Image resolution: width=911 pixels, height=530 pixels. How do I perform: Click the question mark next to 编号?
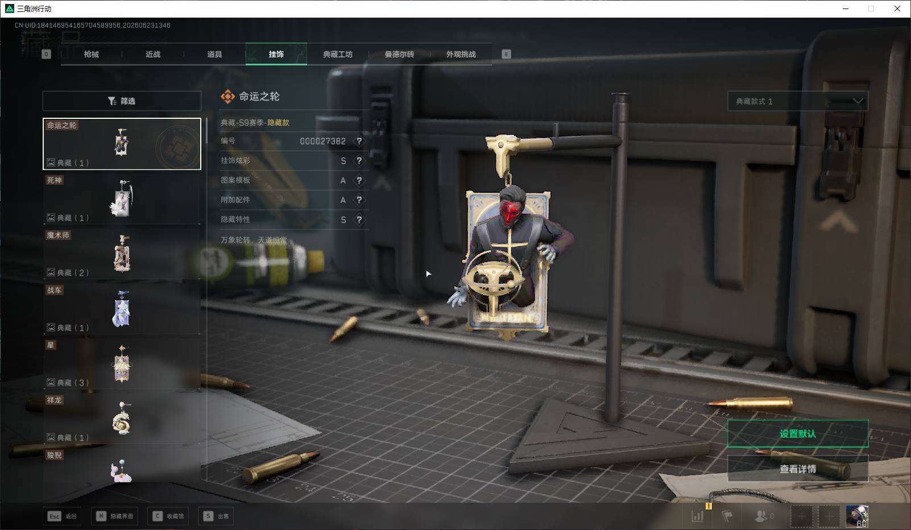pos(359,141)
